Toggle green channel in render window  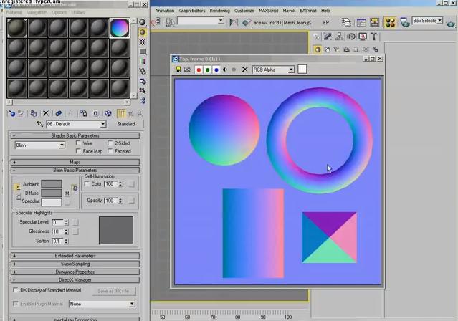207,70
